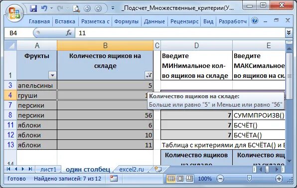Click the Select All corner triangle
The height and width of the screenshot is (188, 297).
[x=10, y=46]
